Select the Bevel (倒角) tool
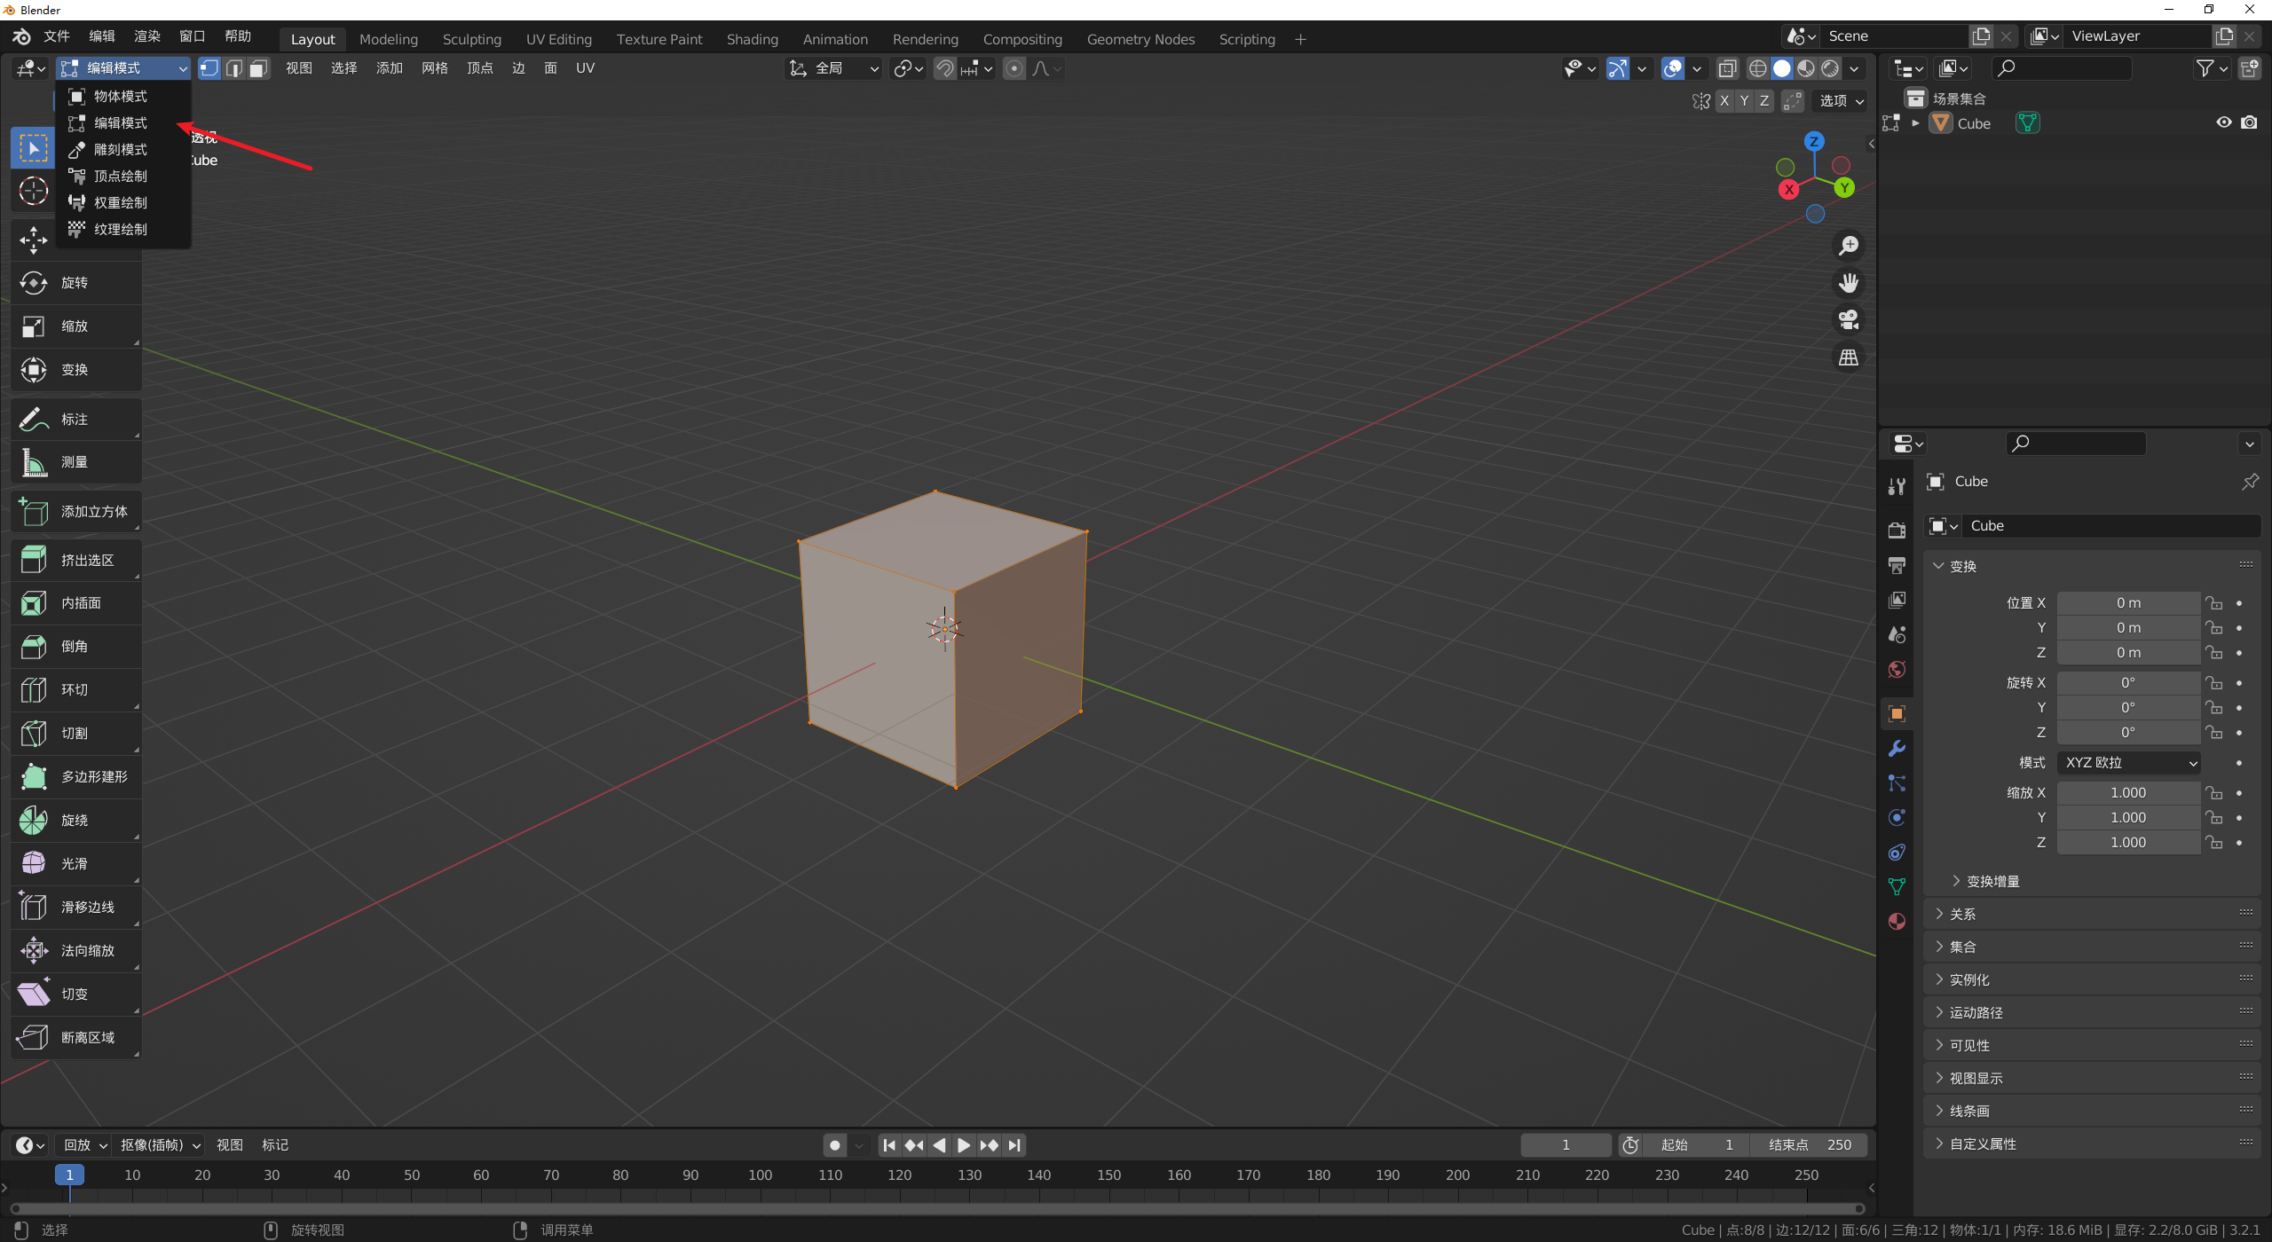The width and height of the screenshot is (2272, 1242). (75, 647)
